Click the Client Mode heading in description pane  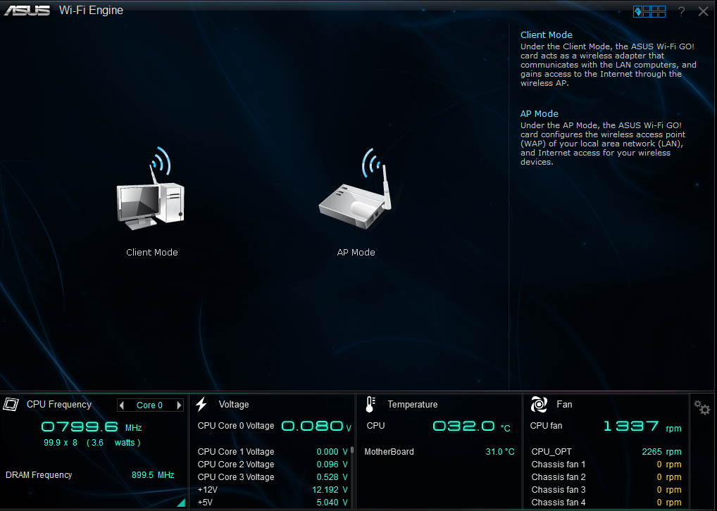click(546, 35)
